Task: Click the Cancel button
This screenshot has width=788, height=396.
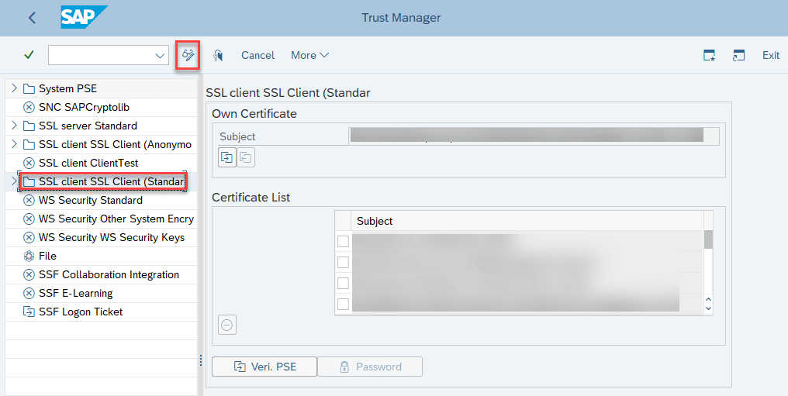Action: point(257,55)
